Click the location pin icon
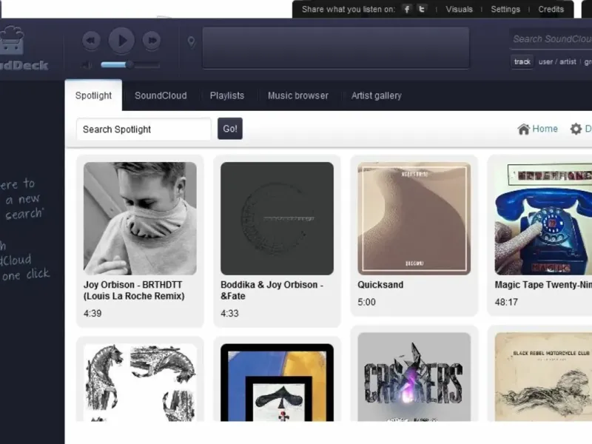The image size is (592, 444). click(x=192, y=42)
